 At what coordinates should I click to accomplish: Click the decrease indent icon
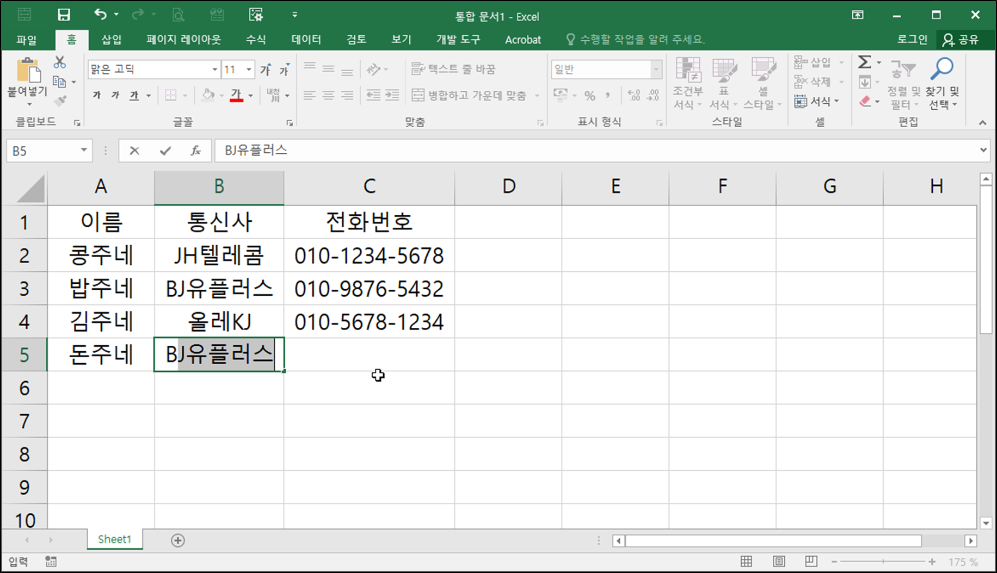coord(373,95)
